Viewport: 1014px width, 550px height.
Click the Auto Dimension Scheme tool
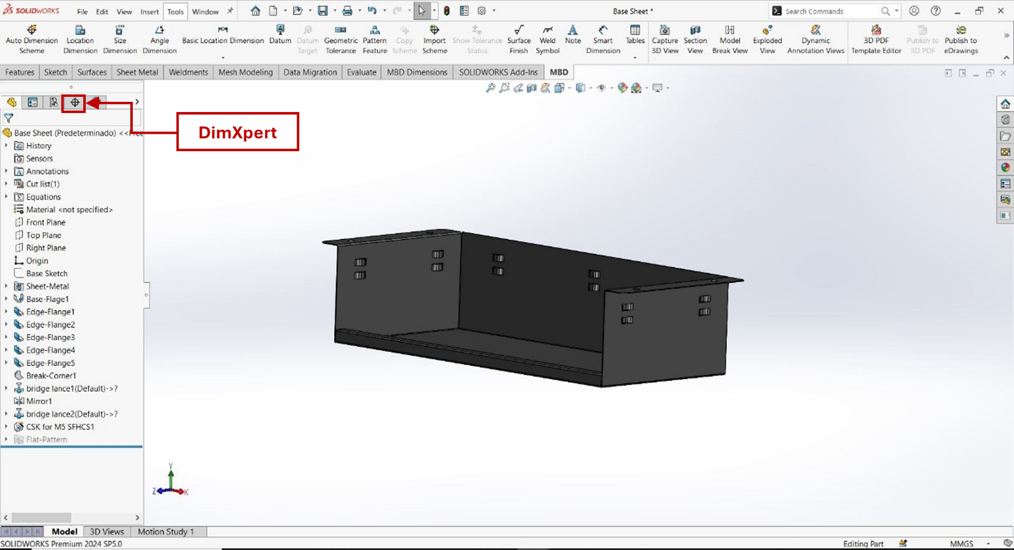31,40
